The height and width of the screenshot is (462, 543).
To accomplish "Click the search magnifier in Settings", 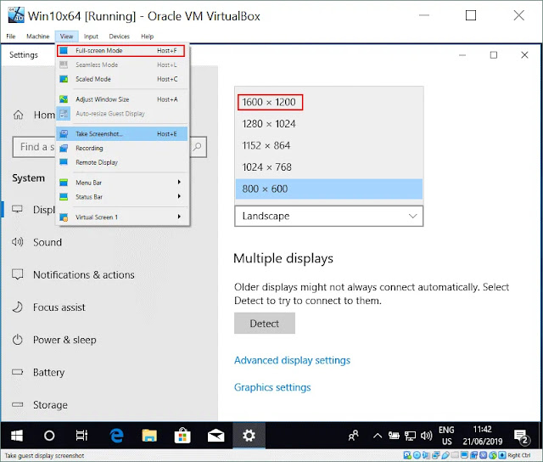I will tap(197, 147).
